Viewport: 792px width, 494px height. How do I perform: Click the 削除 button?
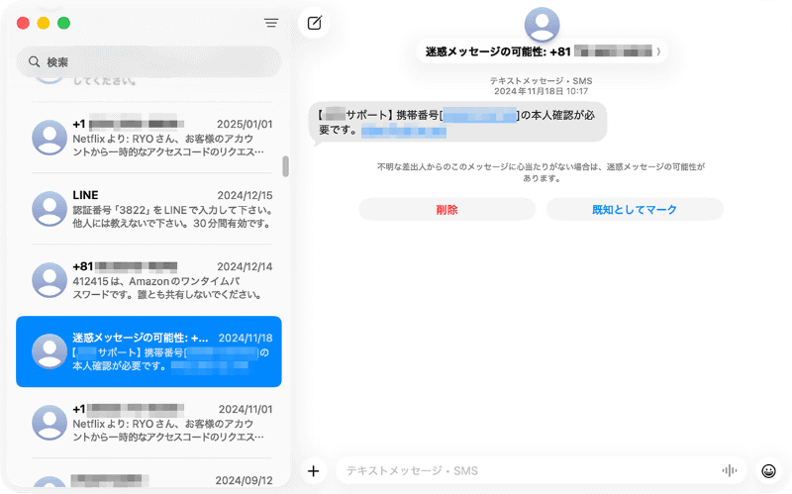click(447, 209)
